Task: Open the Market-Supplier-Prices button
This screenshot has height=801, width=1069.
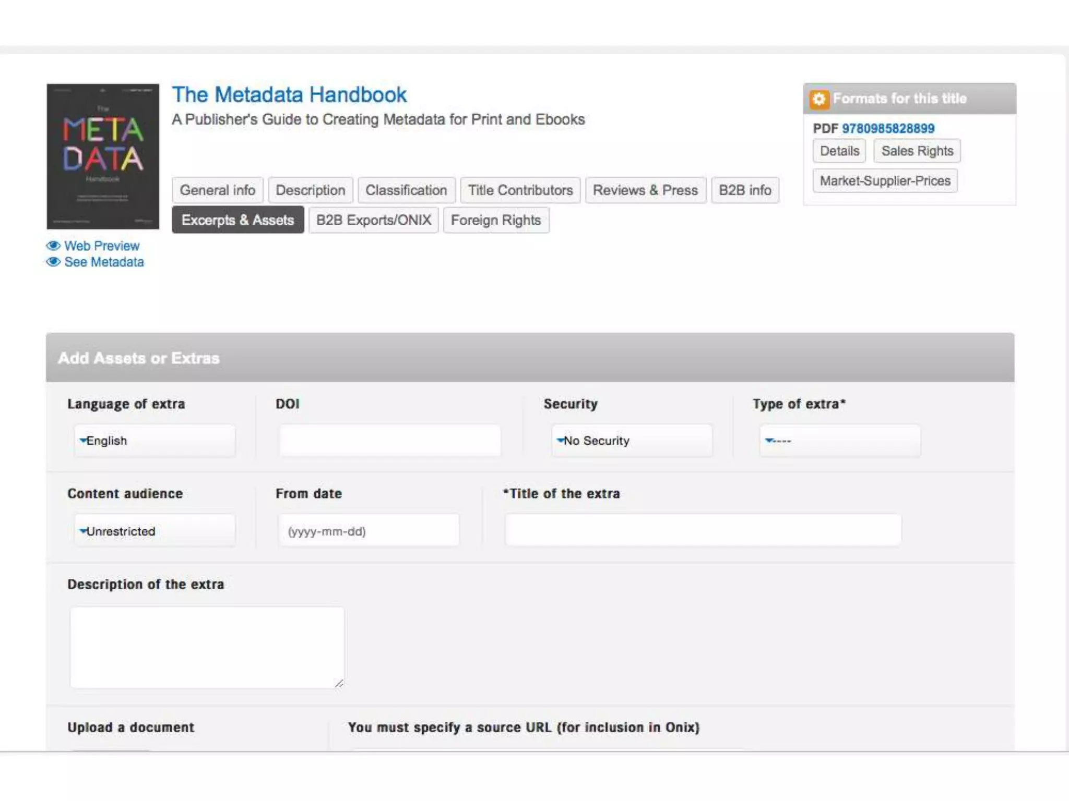Action: click(x=885, y=181)
